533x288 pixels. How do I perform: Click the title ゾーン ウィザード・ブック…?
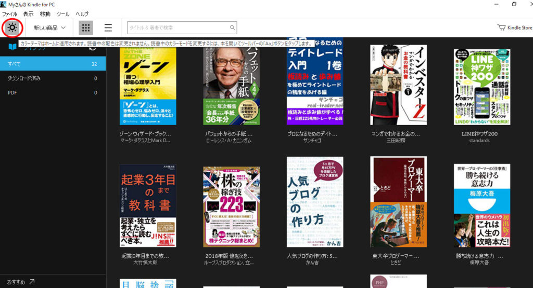(x=145, y=134)
